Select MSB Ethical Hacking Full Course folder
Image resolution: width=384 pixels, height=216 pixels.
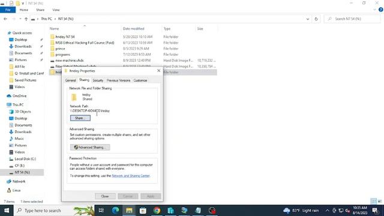[x=85, y=43]
